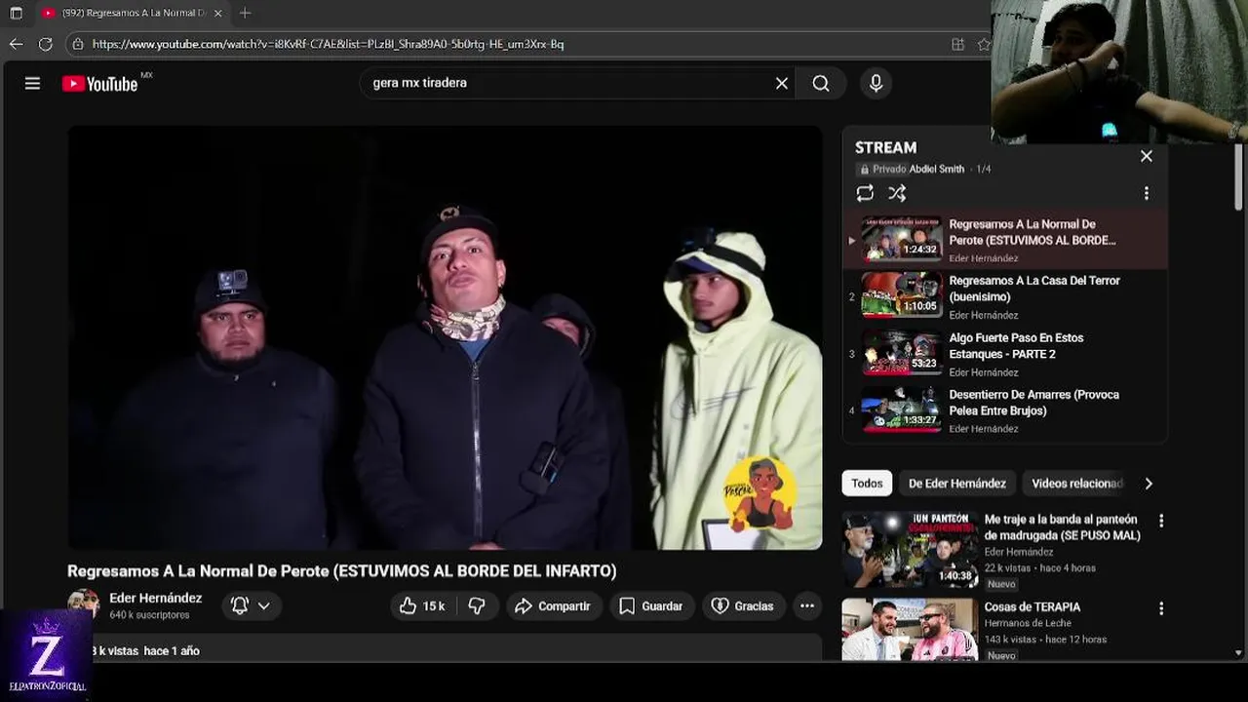Play Regresamos A La Casa Del Terror
This screenshot has height=702, width=1248.
(1004, 295)
